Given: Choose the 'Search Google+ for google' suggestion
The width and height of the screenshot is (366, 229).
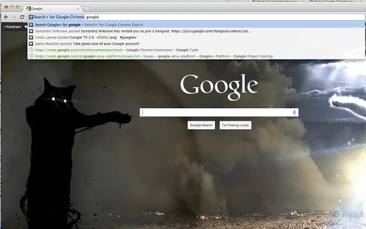Looking at the screenshot, I should tap(196, 25).
